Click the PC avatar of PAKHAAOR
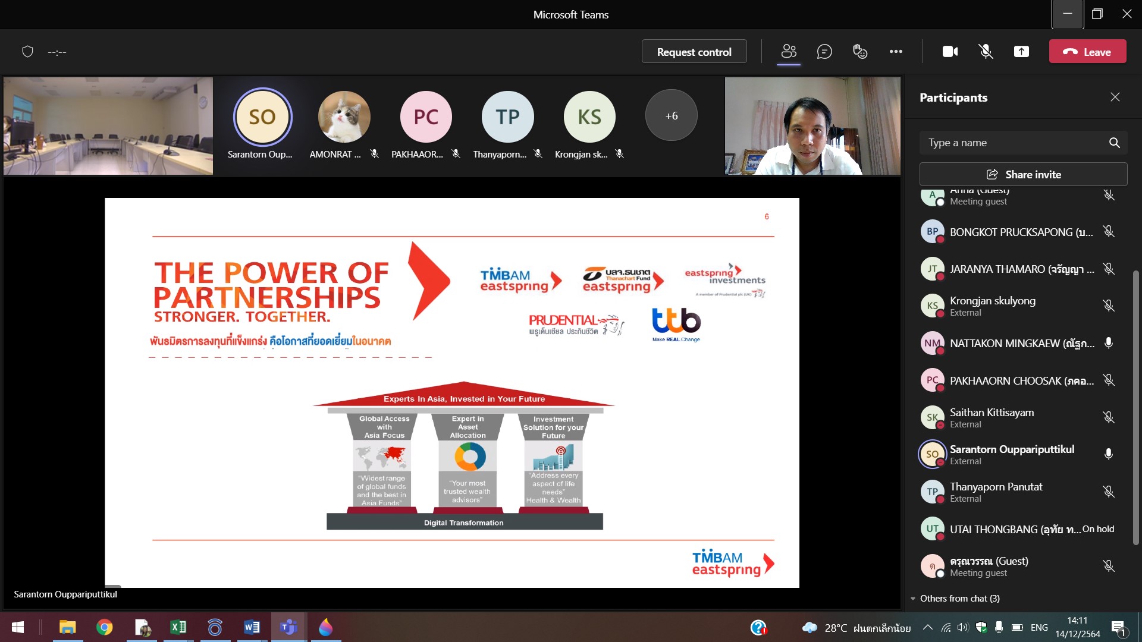 pyautogui.click(x=426, y=117)
